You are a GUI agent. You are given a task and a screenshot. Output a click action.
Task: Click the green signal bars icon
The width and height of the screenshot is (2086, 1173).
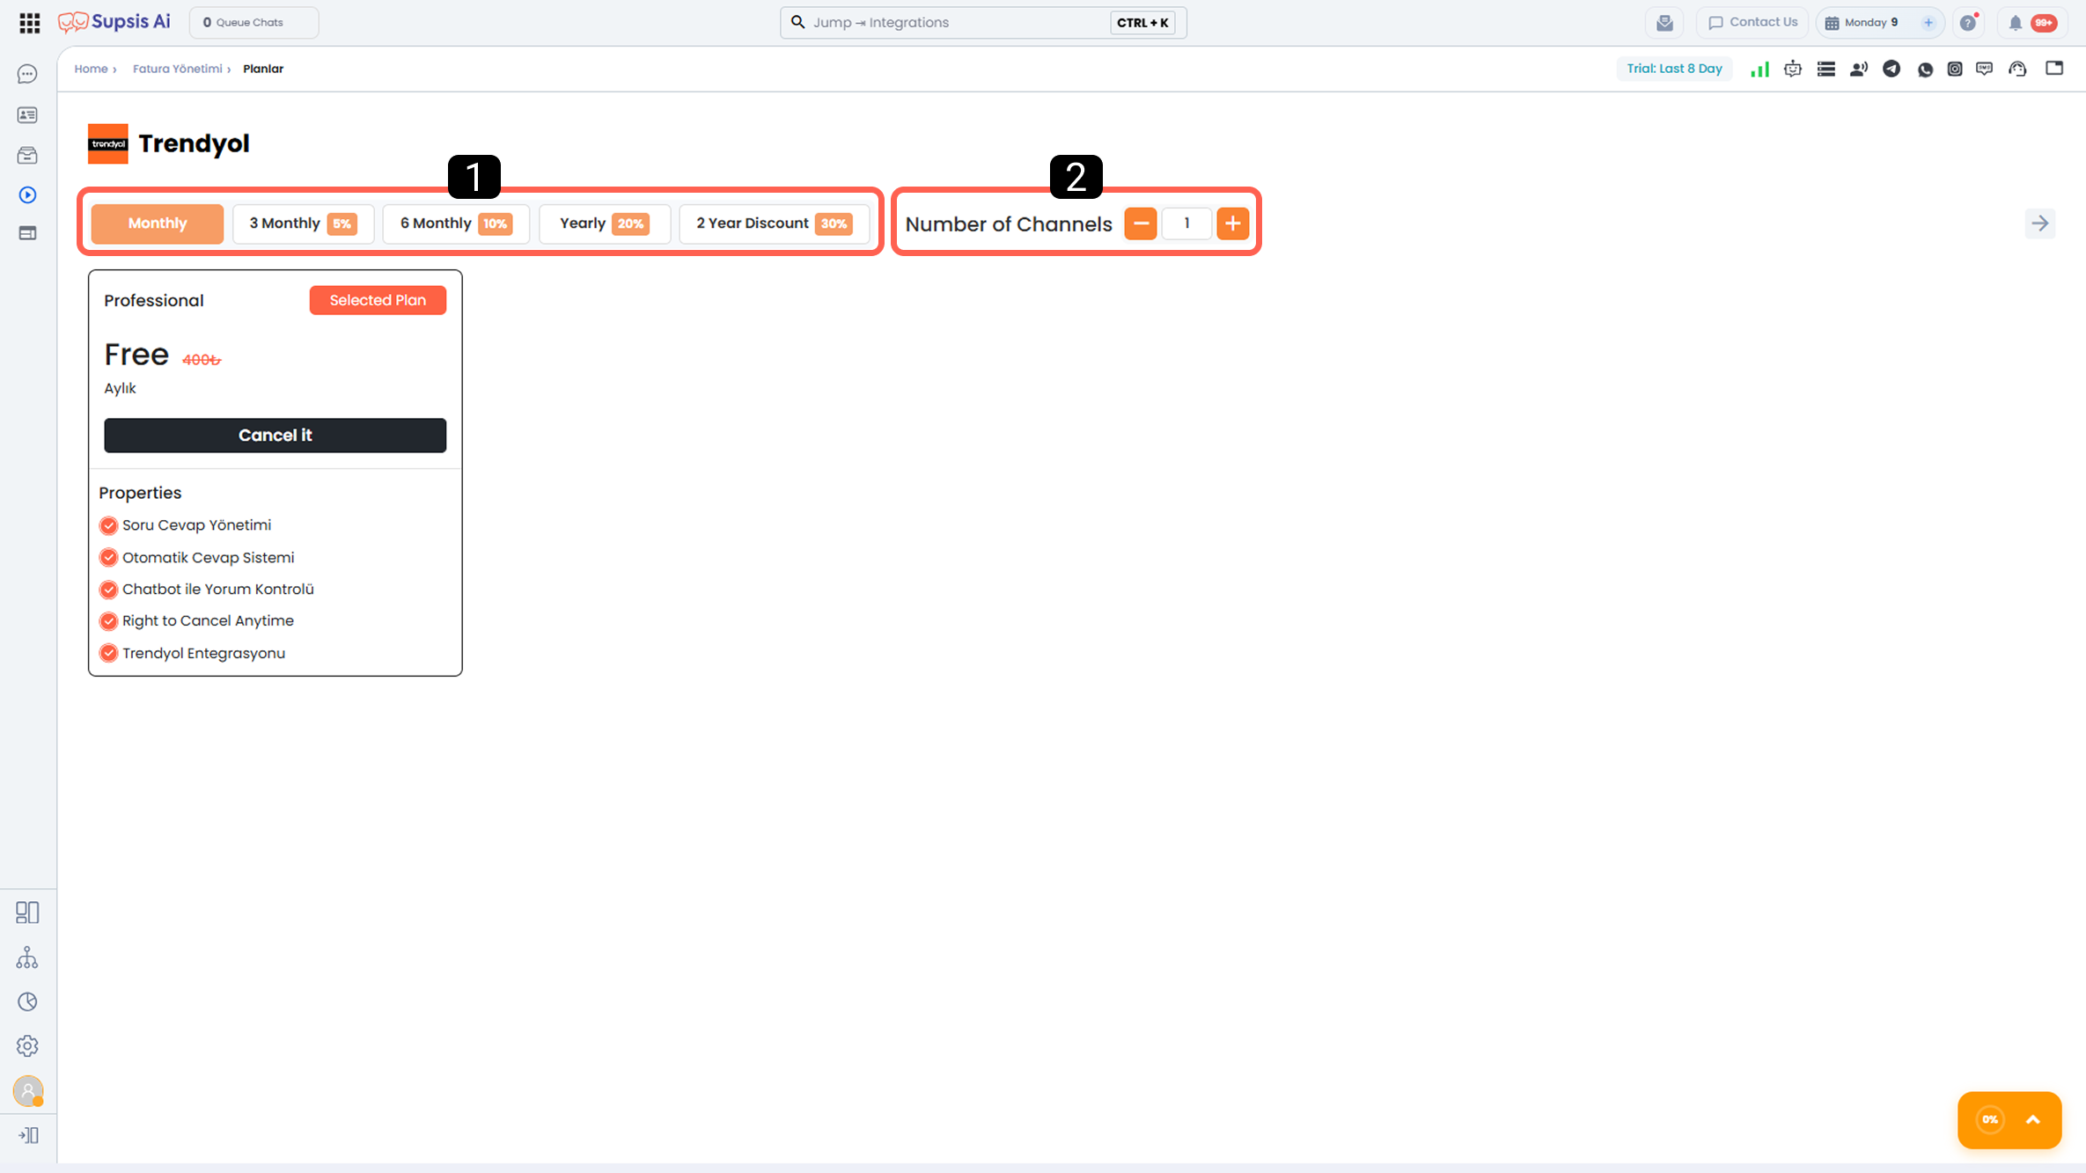tap(1759, 69)
